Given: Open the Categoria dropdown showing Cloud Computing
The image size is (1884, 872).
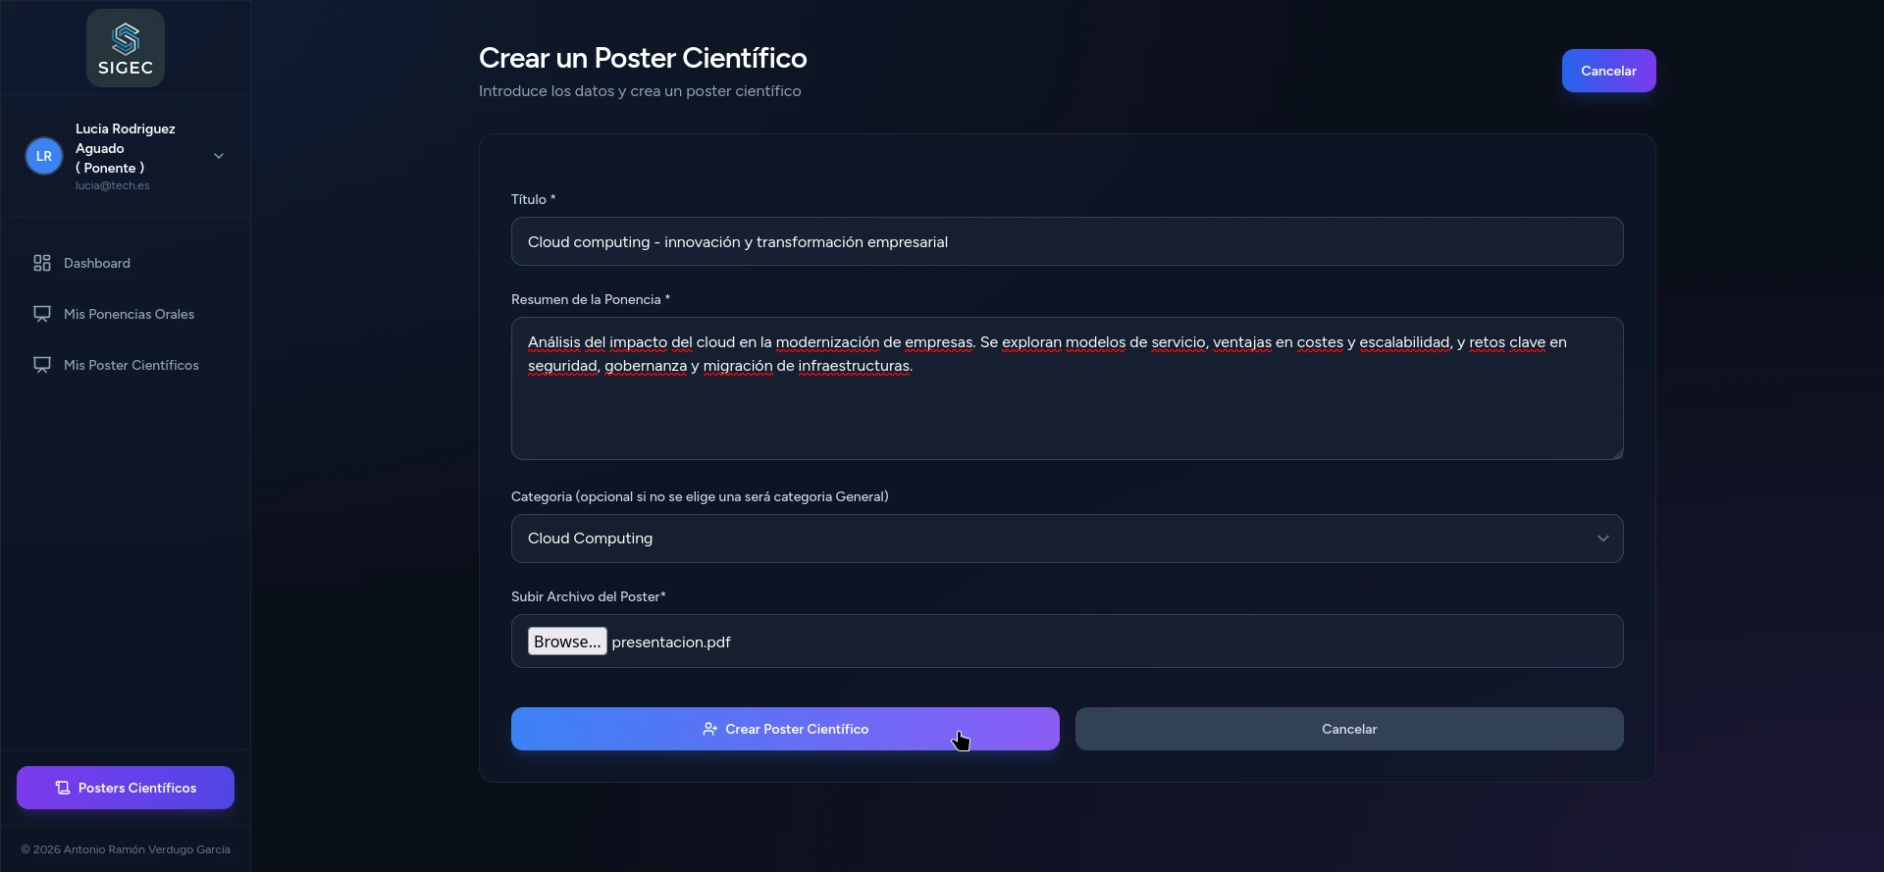Looking at the screenshot, I should (x=1066, y=539).
